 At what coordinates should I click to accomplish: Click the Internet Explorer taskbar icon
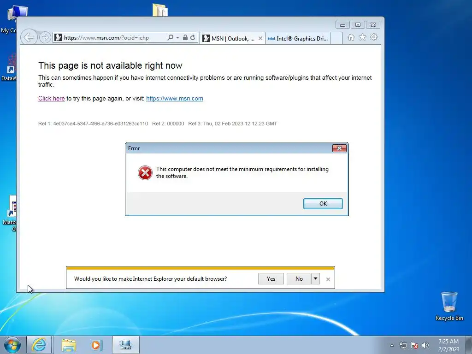[x=39, y=345]
